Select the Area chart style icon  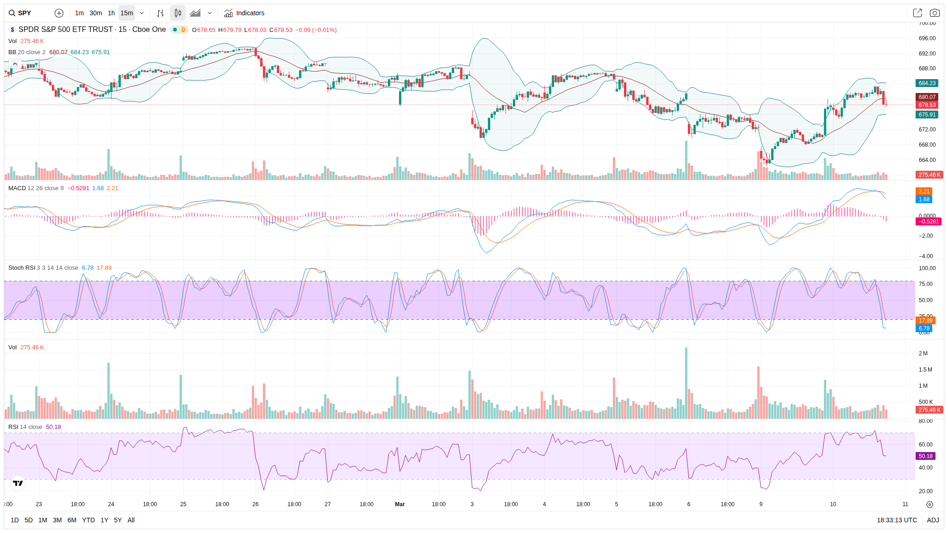coord(195,13)
